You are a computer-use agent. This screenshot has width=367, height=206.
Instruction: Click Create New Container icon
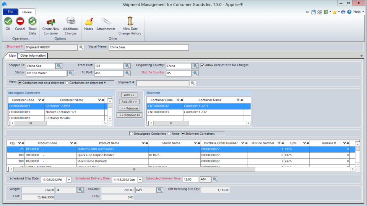[51, 22]
